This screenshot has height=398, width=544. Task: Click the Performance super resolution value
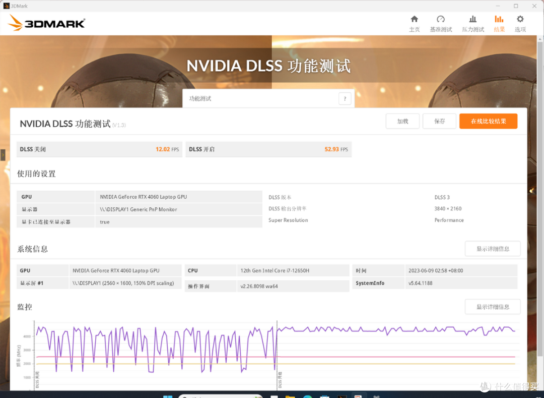pyautogui.click(x=449, y=220)
